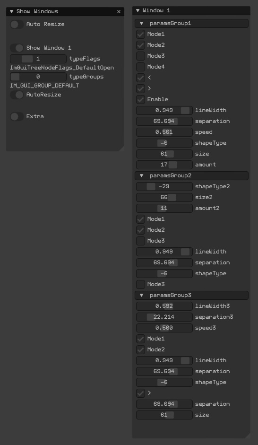
Task: Click the separation3 slider
Action: click(164, 317)
